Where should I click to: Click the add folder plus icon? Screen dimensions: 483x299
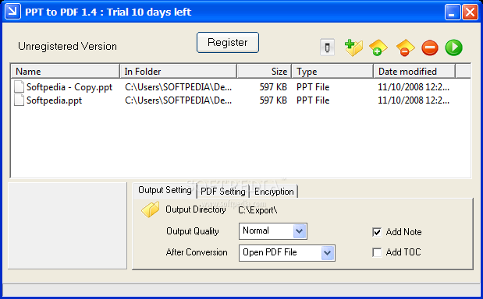tap(378, 47)
